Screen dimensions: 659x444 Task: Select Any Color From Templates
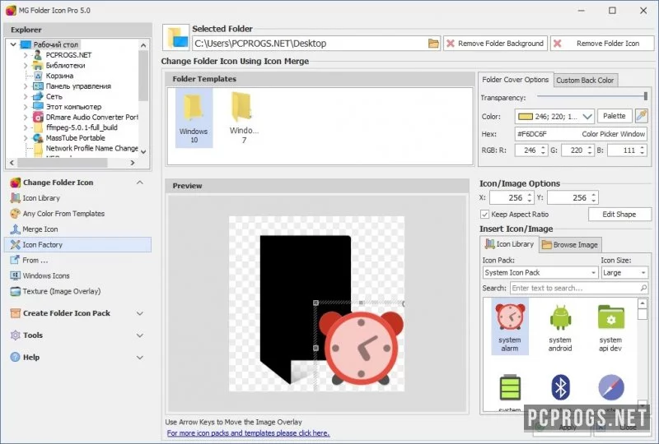tap(58, 214)
